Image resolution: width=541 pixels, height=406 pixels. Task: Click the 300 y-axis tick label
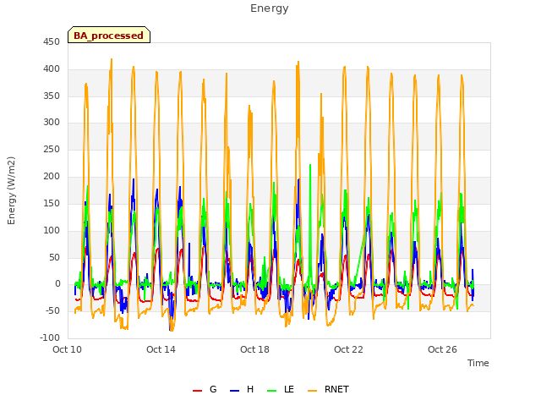pyautogui.click(x=52, y=122)
